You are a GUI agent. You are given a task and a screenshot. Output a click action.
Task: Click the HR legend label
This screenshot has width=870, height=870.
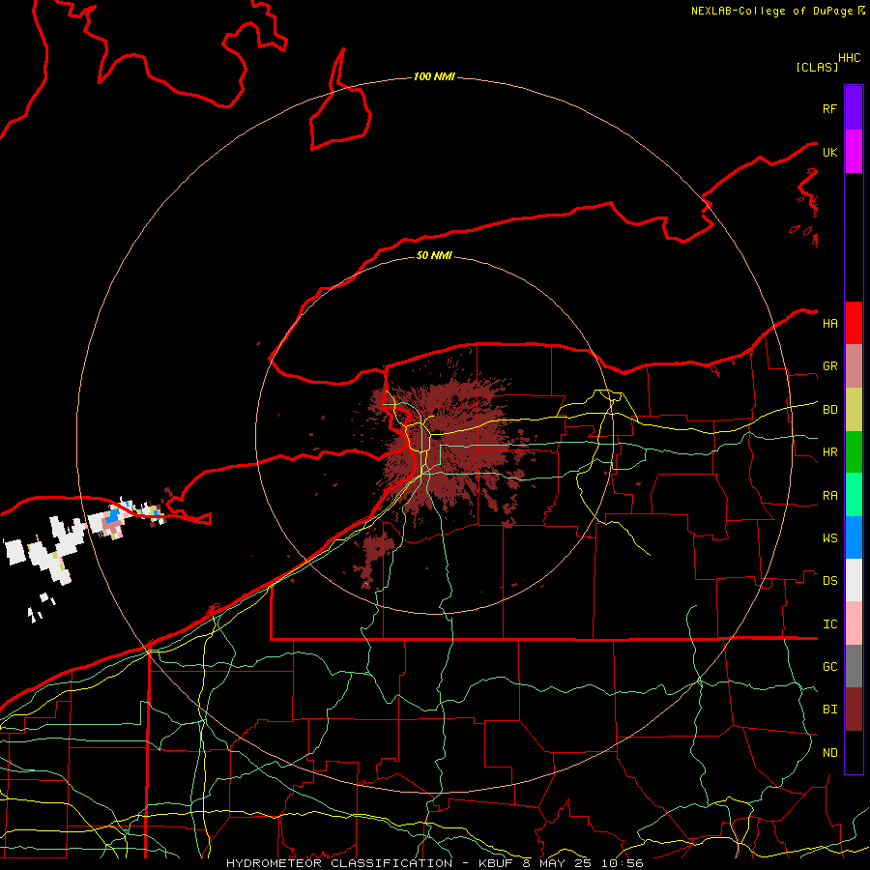pos(829,452)
